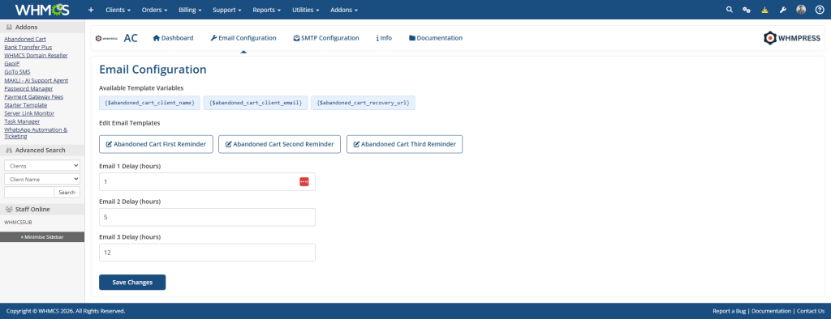Image resolution: width=831 pixels, height=319 pixels.
Task: Click WHMCSSUB staff online name
Action: pos(18,222)
